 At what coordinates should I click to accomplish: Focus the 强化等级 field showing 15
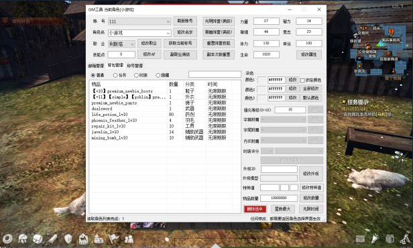290,109
